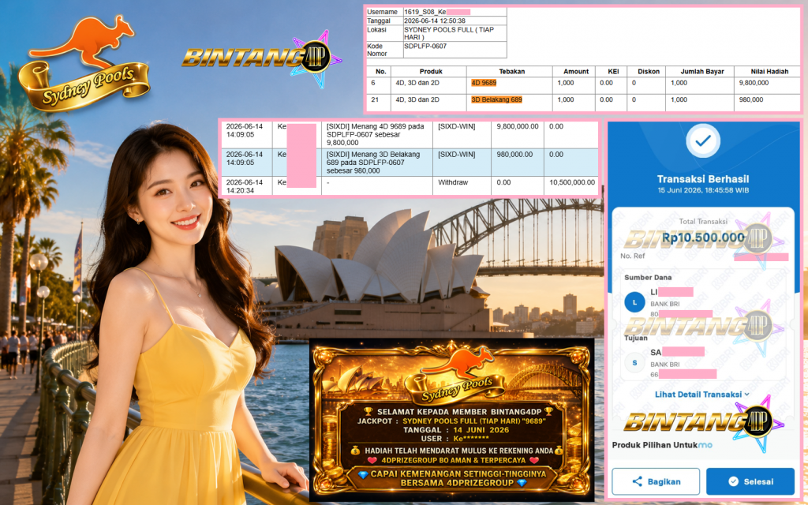The height and width of the screenshot is (505, 808).
Task: Click the Menang 3D Belakang 689 description
Action: [373, 163]
